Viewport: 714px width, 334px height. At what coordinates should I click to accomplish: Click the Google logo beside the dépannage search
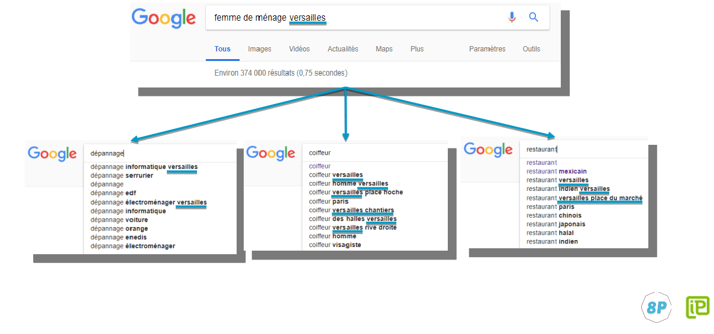pyautogui.click(x=52, y=154)
